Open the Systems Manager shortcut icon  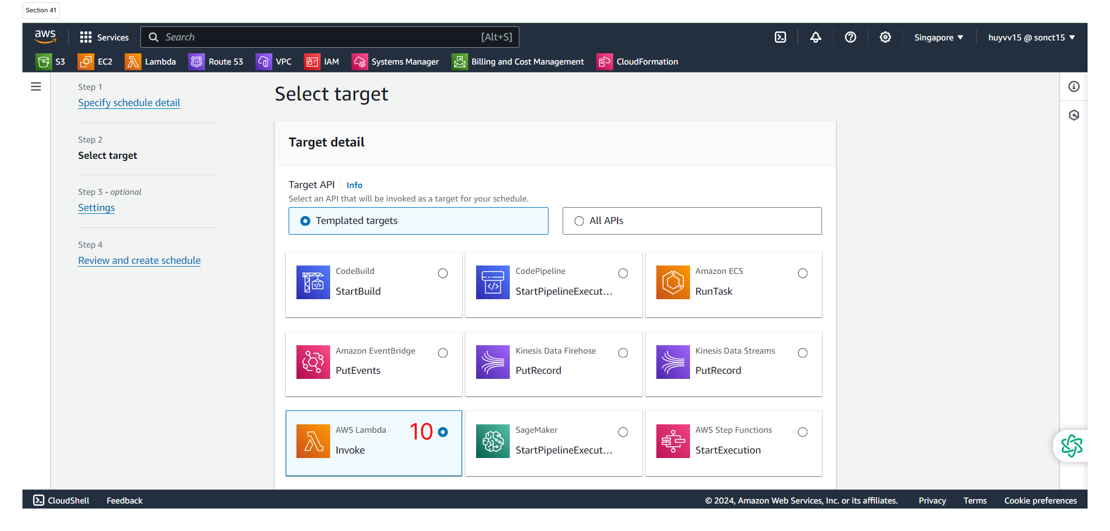coord(359,62)
